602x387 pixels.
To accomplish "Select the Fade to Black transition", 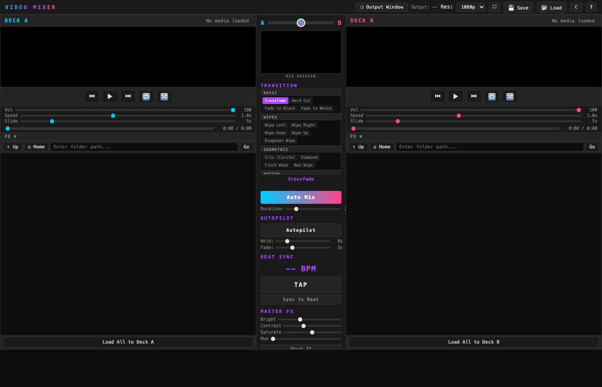I will [279, 108].
